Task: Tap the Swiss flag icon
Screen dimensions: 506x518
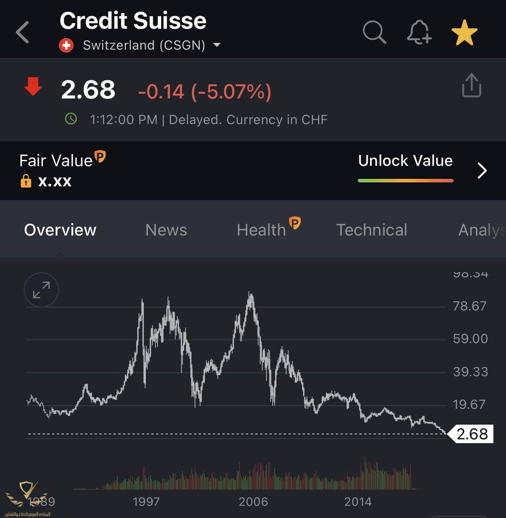Action: click(66, 45)
